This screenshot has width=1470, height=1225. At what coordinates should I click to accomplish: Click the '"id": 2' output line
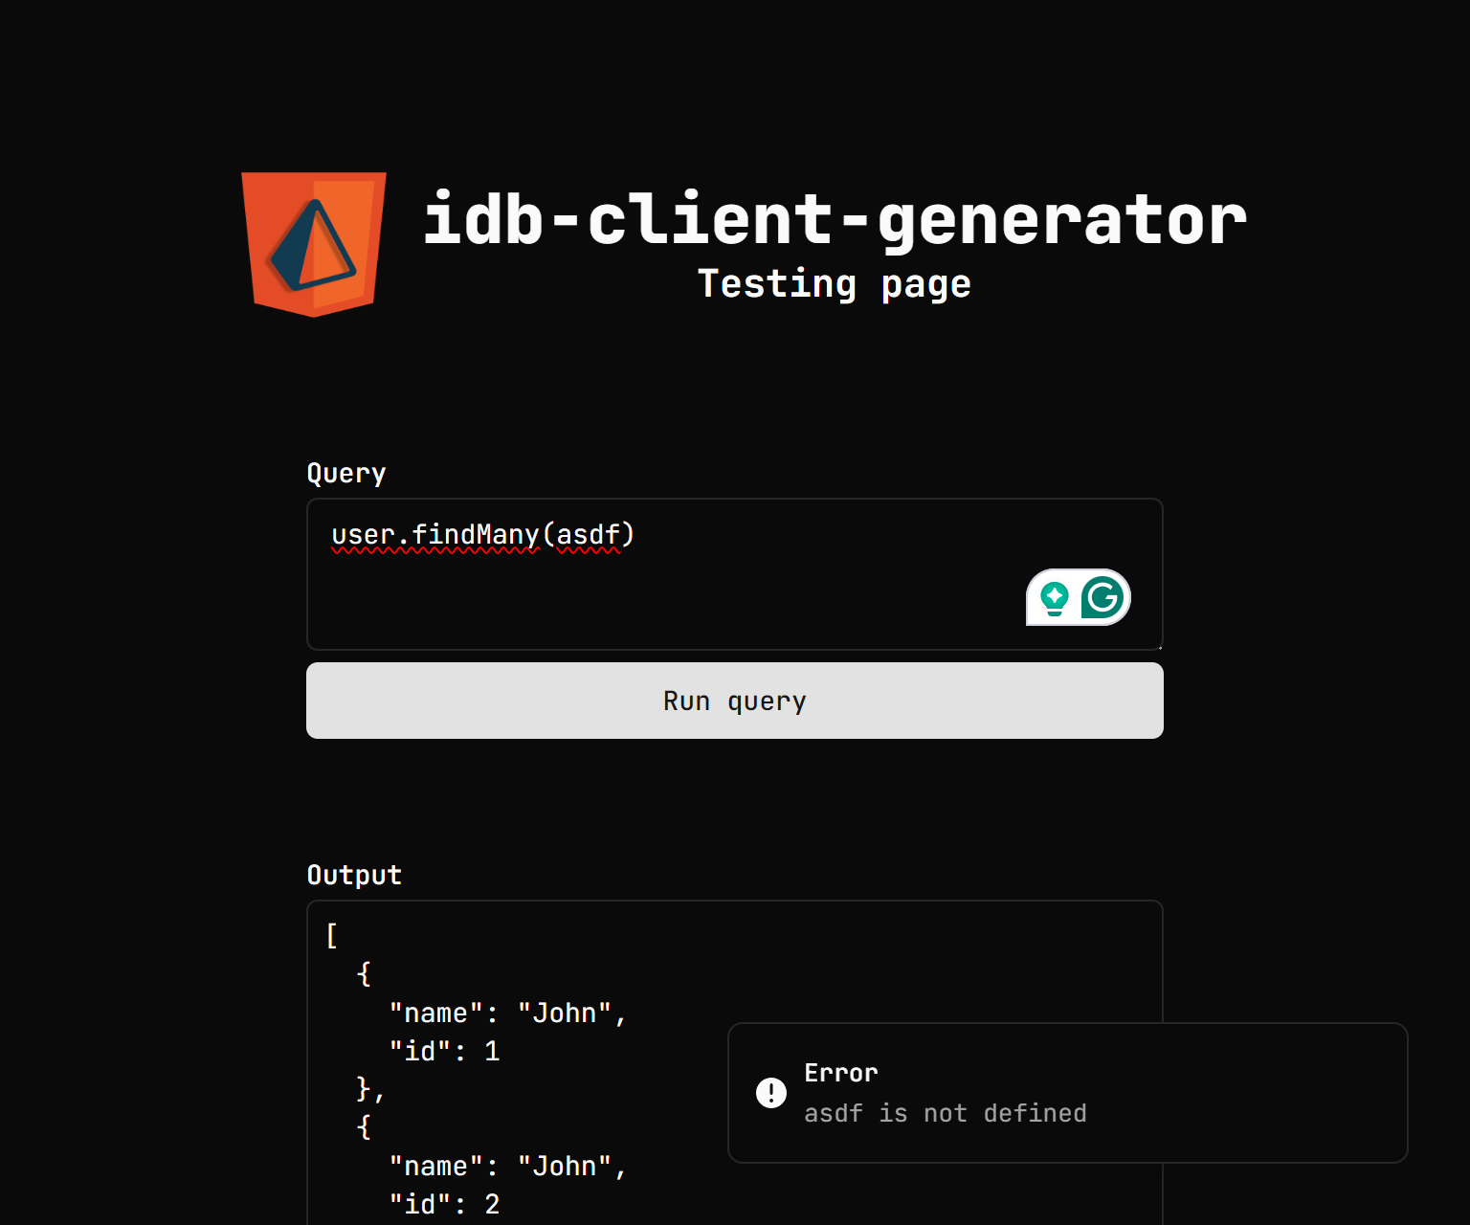click(x=445, y=1205)
